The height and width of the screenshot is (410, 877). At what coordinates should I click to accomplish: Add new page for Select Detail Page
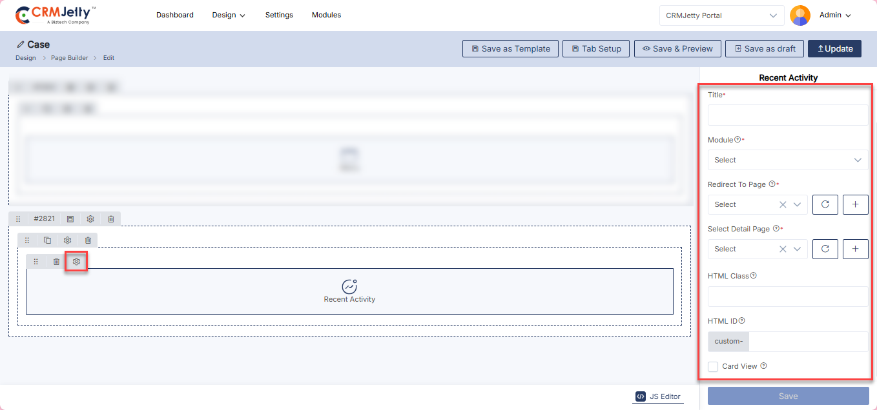pos(855,249)
